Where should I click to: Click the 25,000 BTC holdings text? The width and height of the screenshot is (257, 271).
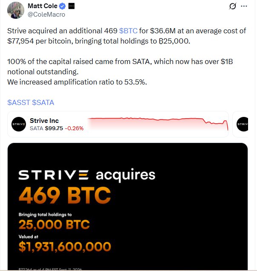(54, 224)
